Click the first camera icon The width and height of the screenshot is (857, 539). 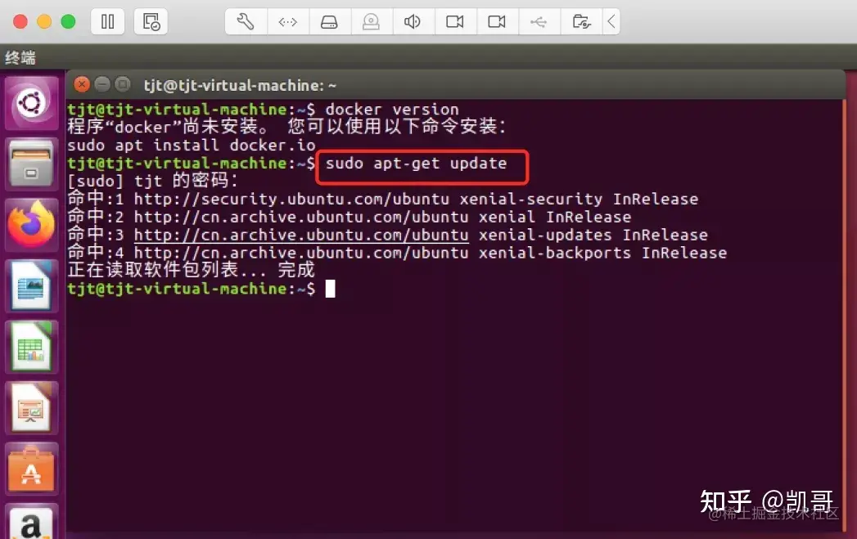455,22
